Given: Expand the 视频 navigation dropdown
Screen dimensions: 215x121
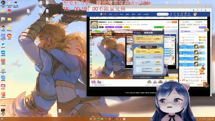Looking at the screenshot, I should (x=127, y=14).
